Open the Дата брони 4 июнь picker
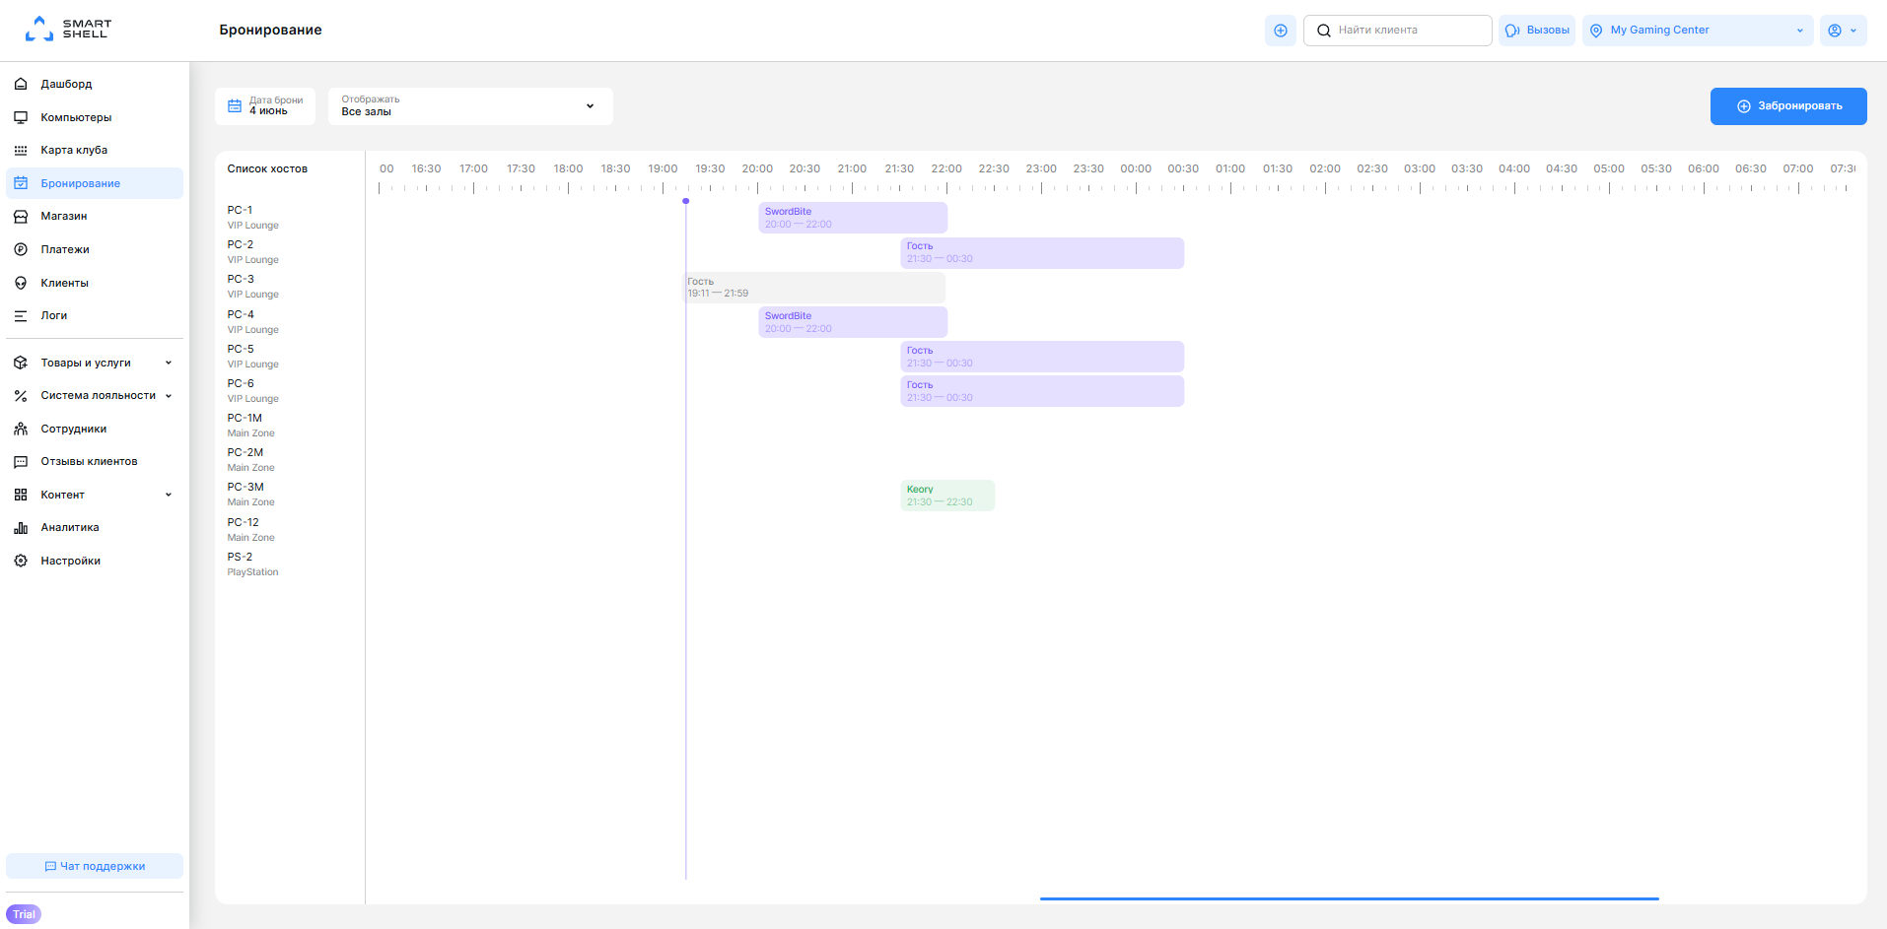The image size is (1887, 929). 265,106
